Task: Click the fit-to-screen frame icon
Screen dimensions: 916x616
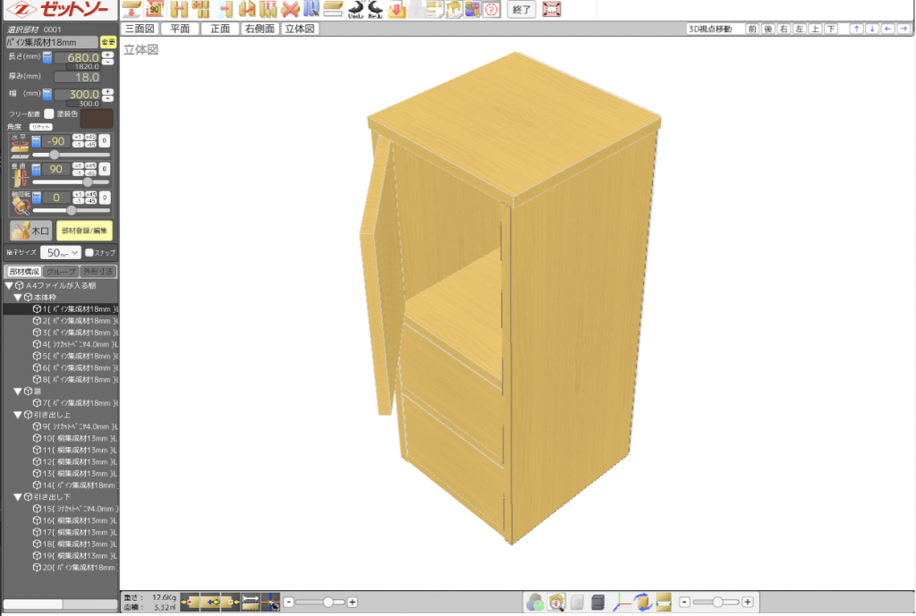Action: [551, 9]
